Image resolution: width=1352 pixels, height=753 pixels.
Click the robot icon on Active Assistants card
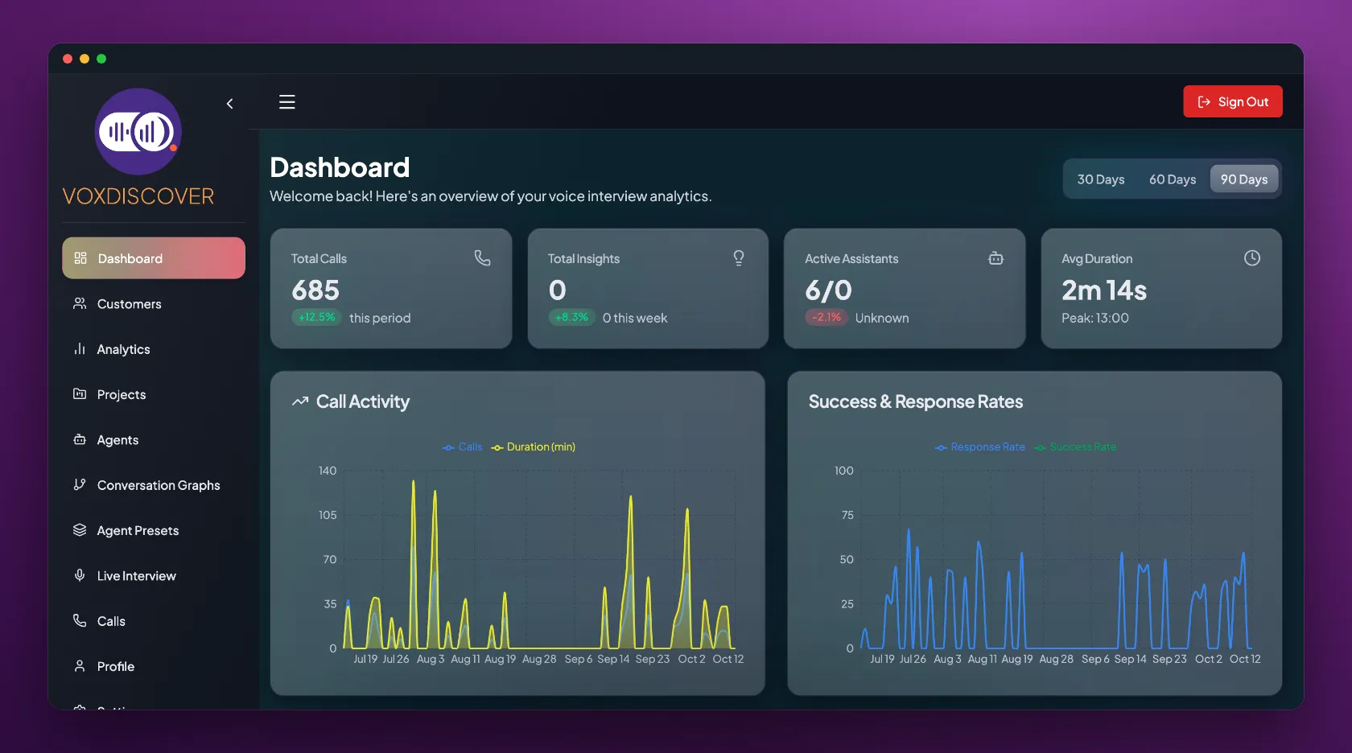[x=995, y=257]
